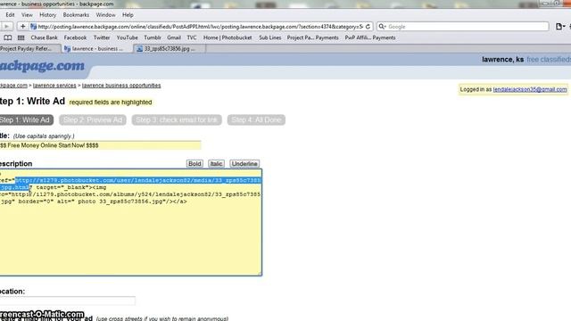The height and width of the screenshot is (321, 571).
Task: Apply Bold formatting to description
Action: [194, 164]
